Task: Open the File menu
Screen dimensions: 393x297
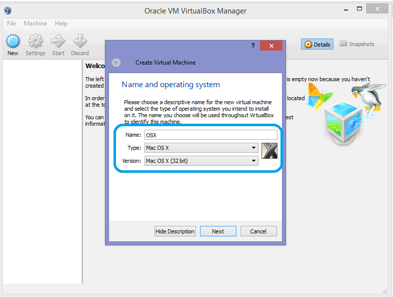Action: click(11, 24)
